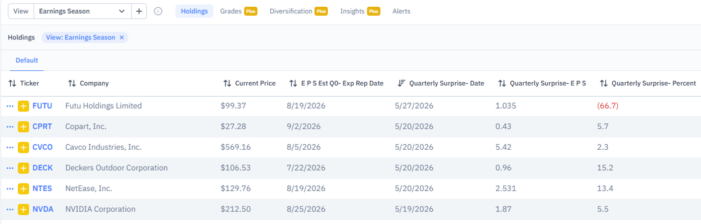Viewport: 701px width, 224px height.
Task: Sort by the Company column
Action: coord(88,83)
